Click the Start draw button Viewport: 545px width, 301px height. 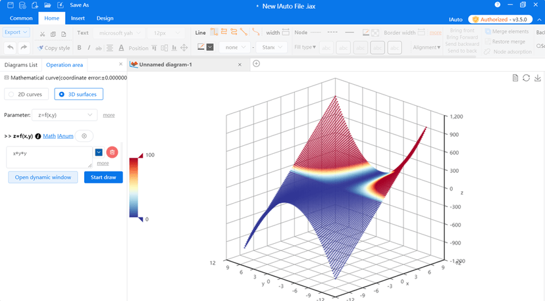click(x=103, y=177)
